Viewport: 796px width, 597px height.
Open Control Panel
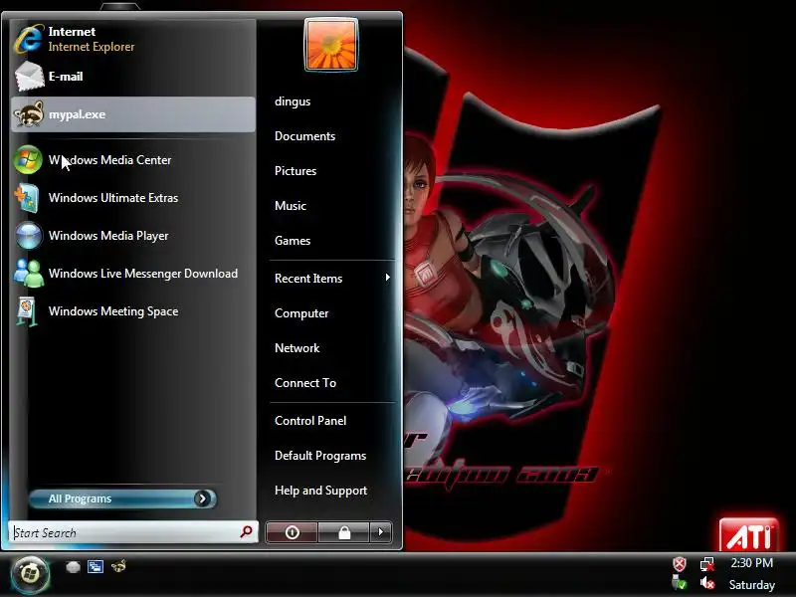point(310,421)
